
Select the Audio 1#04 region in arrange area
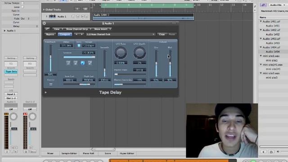pos(144,17)
